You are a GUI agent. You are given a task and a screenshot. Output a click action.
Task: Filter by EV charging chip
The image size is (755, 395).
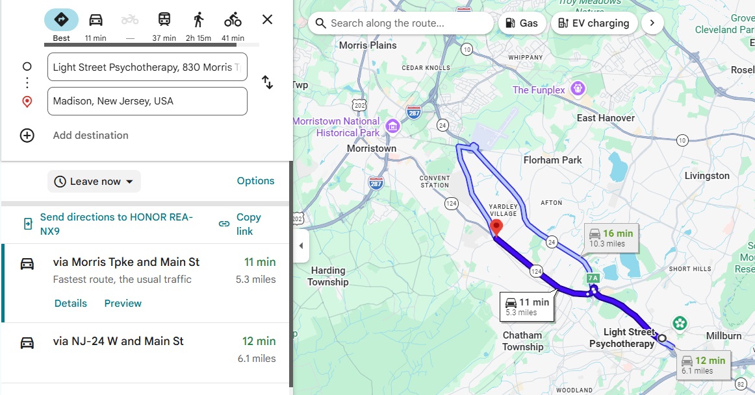click(594, 23)
